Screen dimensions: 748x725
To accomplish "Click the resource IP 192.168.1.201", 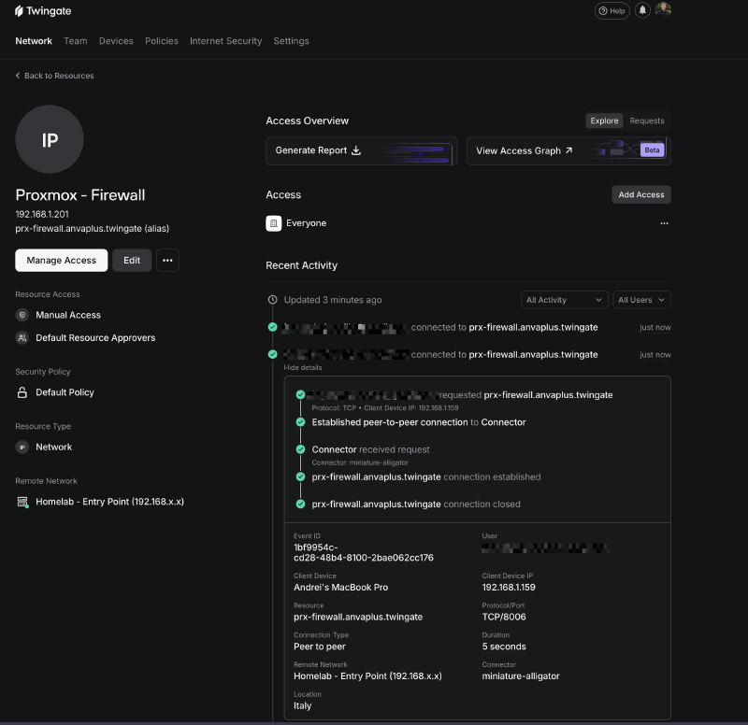I will pyautogui.click(x=42, y=215).
